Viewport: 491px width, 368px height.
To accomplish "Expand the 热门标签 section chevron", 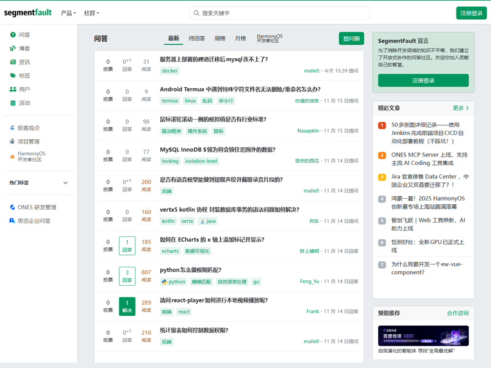I will tap(66, 183).
